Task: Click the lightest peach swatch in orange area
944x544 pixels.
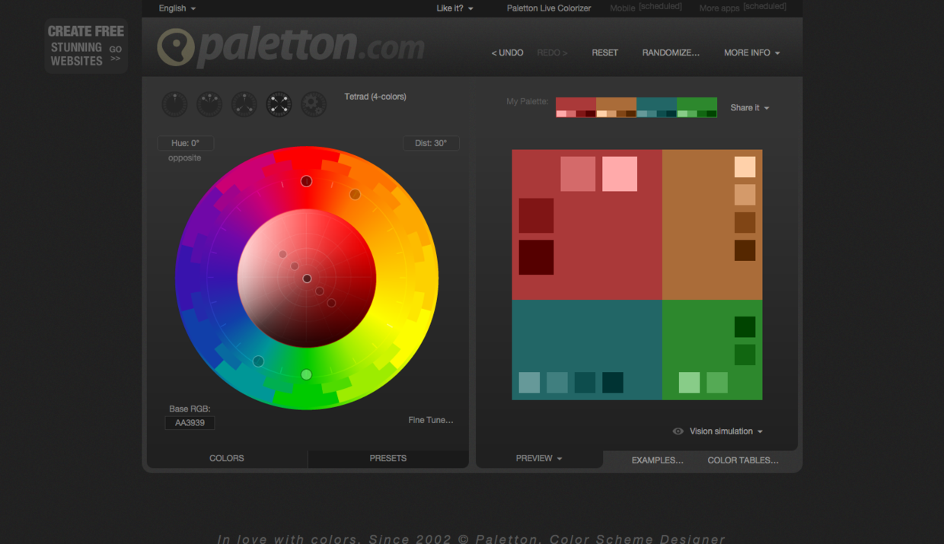Action: (x=745, y=167)
